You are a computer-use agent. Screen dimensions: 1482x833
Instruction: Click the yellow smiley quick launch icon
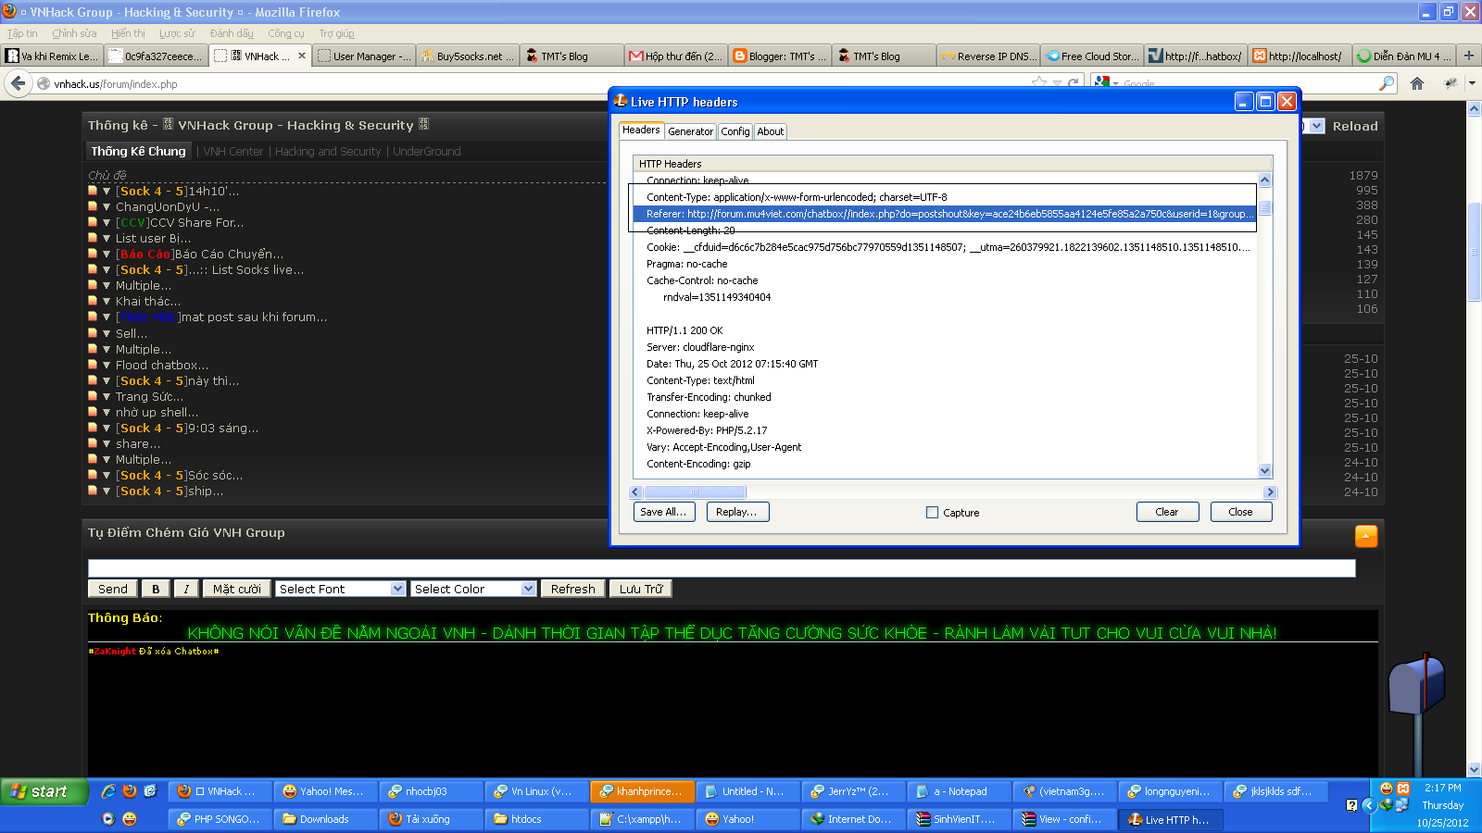point(130,819)
